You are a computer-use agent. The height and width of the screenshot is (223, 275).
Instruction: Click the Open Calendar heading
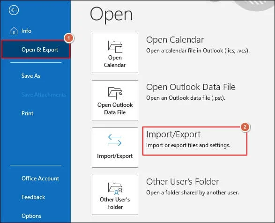175,40
